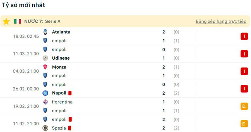This screenshot has width=251, height=132.
Task: Click the red loss badge for Napoli match
Action: pyautogui.click(x=244, y=89)
